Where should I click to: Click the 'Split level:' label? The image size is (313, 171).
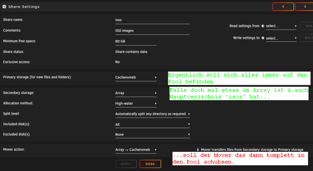[x=11, y=113]
